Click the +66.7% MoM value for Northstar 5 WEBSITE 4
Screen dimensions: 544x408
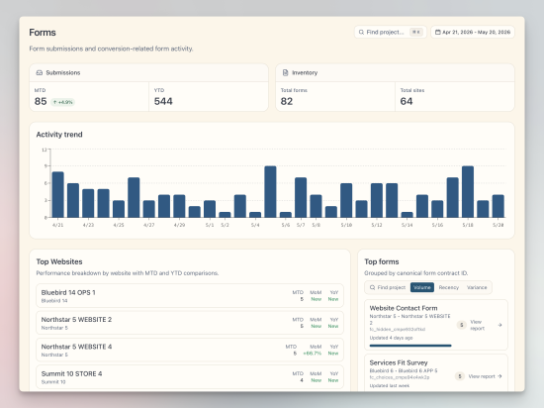pyautogui.click(x=312, y=354)
